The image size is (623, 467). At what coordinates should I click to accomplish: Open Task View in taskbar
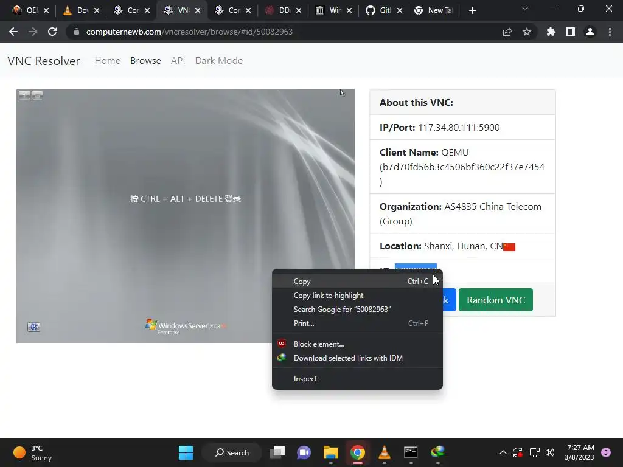(277, 452)
